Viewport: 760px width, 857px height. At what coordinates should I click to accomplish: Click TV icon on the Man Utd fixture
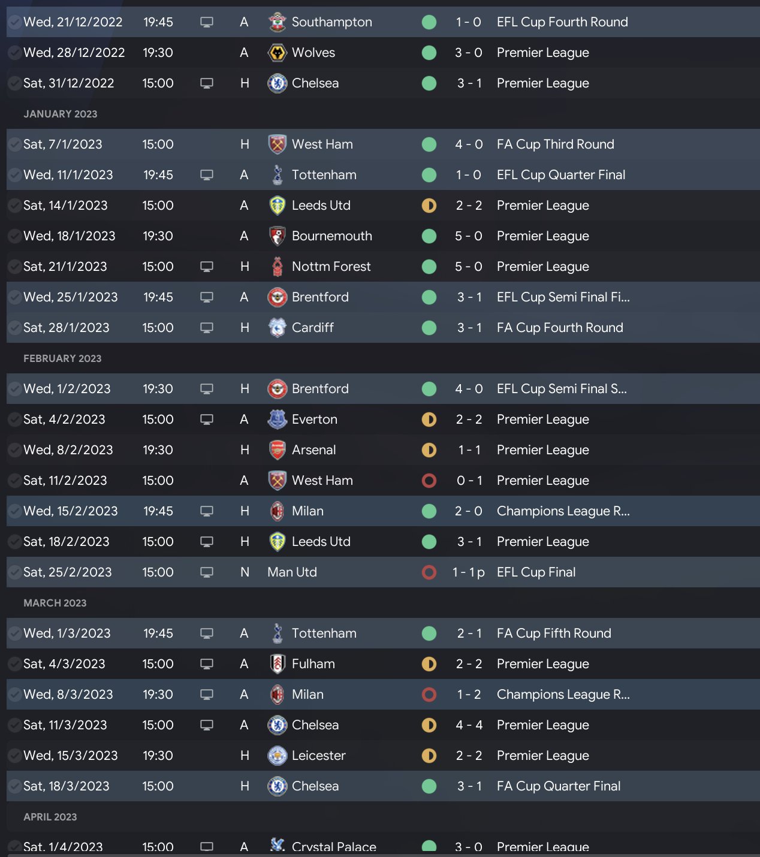coord(207,572)
